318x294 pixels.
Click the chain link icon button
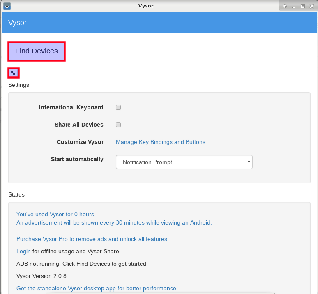[x=14, y=73]
